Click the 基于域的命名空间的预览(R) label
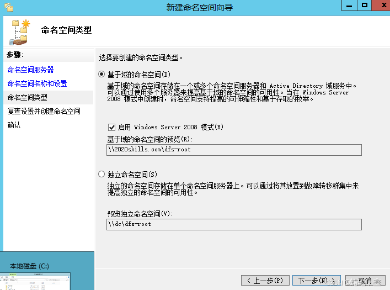The height and width of the screenshot is (290, 390). click(149, 139)
